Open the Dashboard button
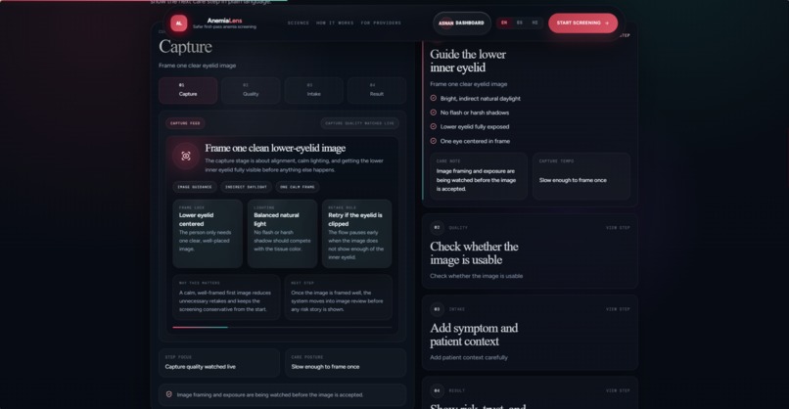This screenshot has width=789, height=409. (x=462, y=23)
